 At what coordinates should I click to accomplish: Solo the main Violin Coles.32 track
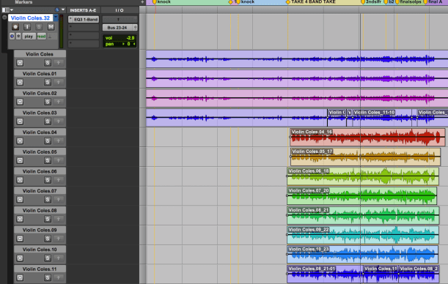[x=39, y=27]
